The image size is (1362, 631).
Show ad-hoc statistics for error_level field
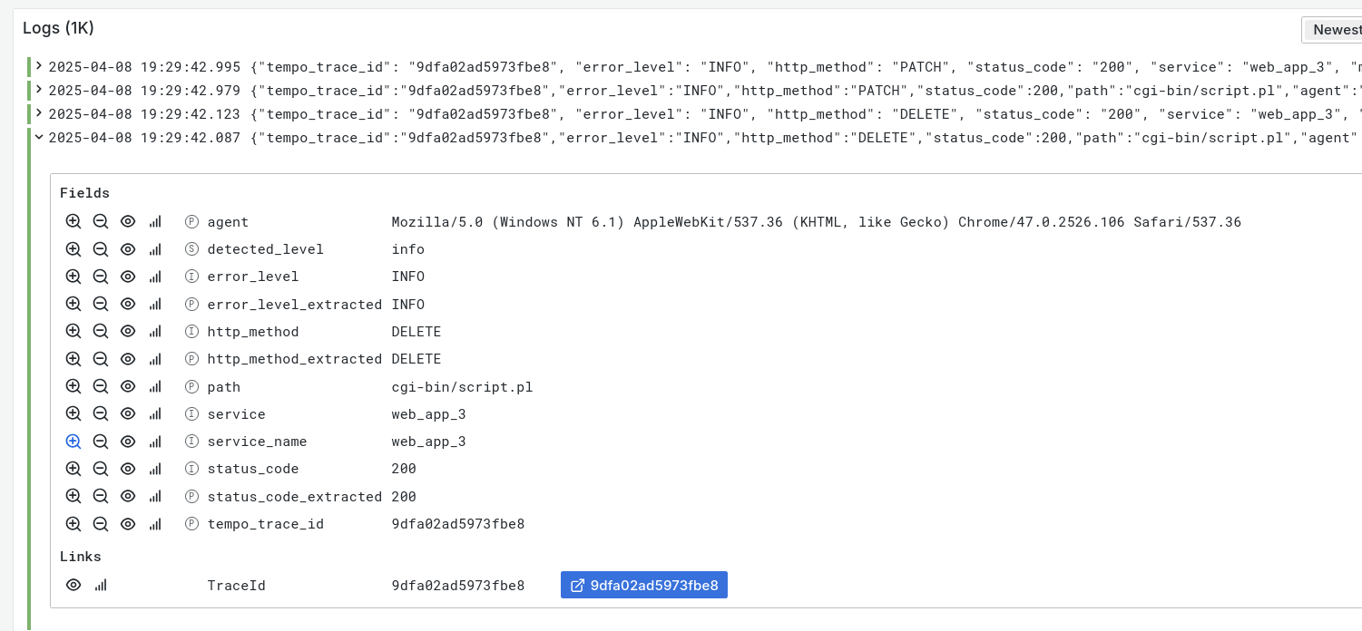point(155,277)
